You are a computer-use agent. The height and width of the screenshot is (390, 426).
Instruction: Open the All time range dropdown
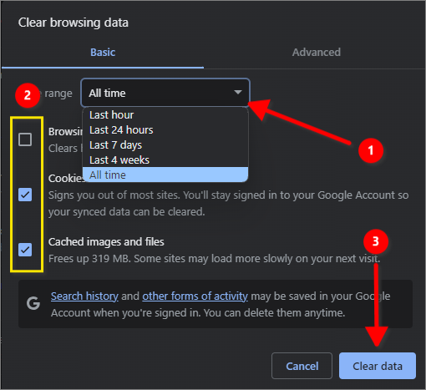pos(165,93)
